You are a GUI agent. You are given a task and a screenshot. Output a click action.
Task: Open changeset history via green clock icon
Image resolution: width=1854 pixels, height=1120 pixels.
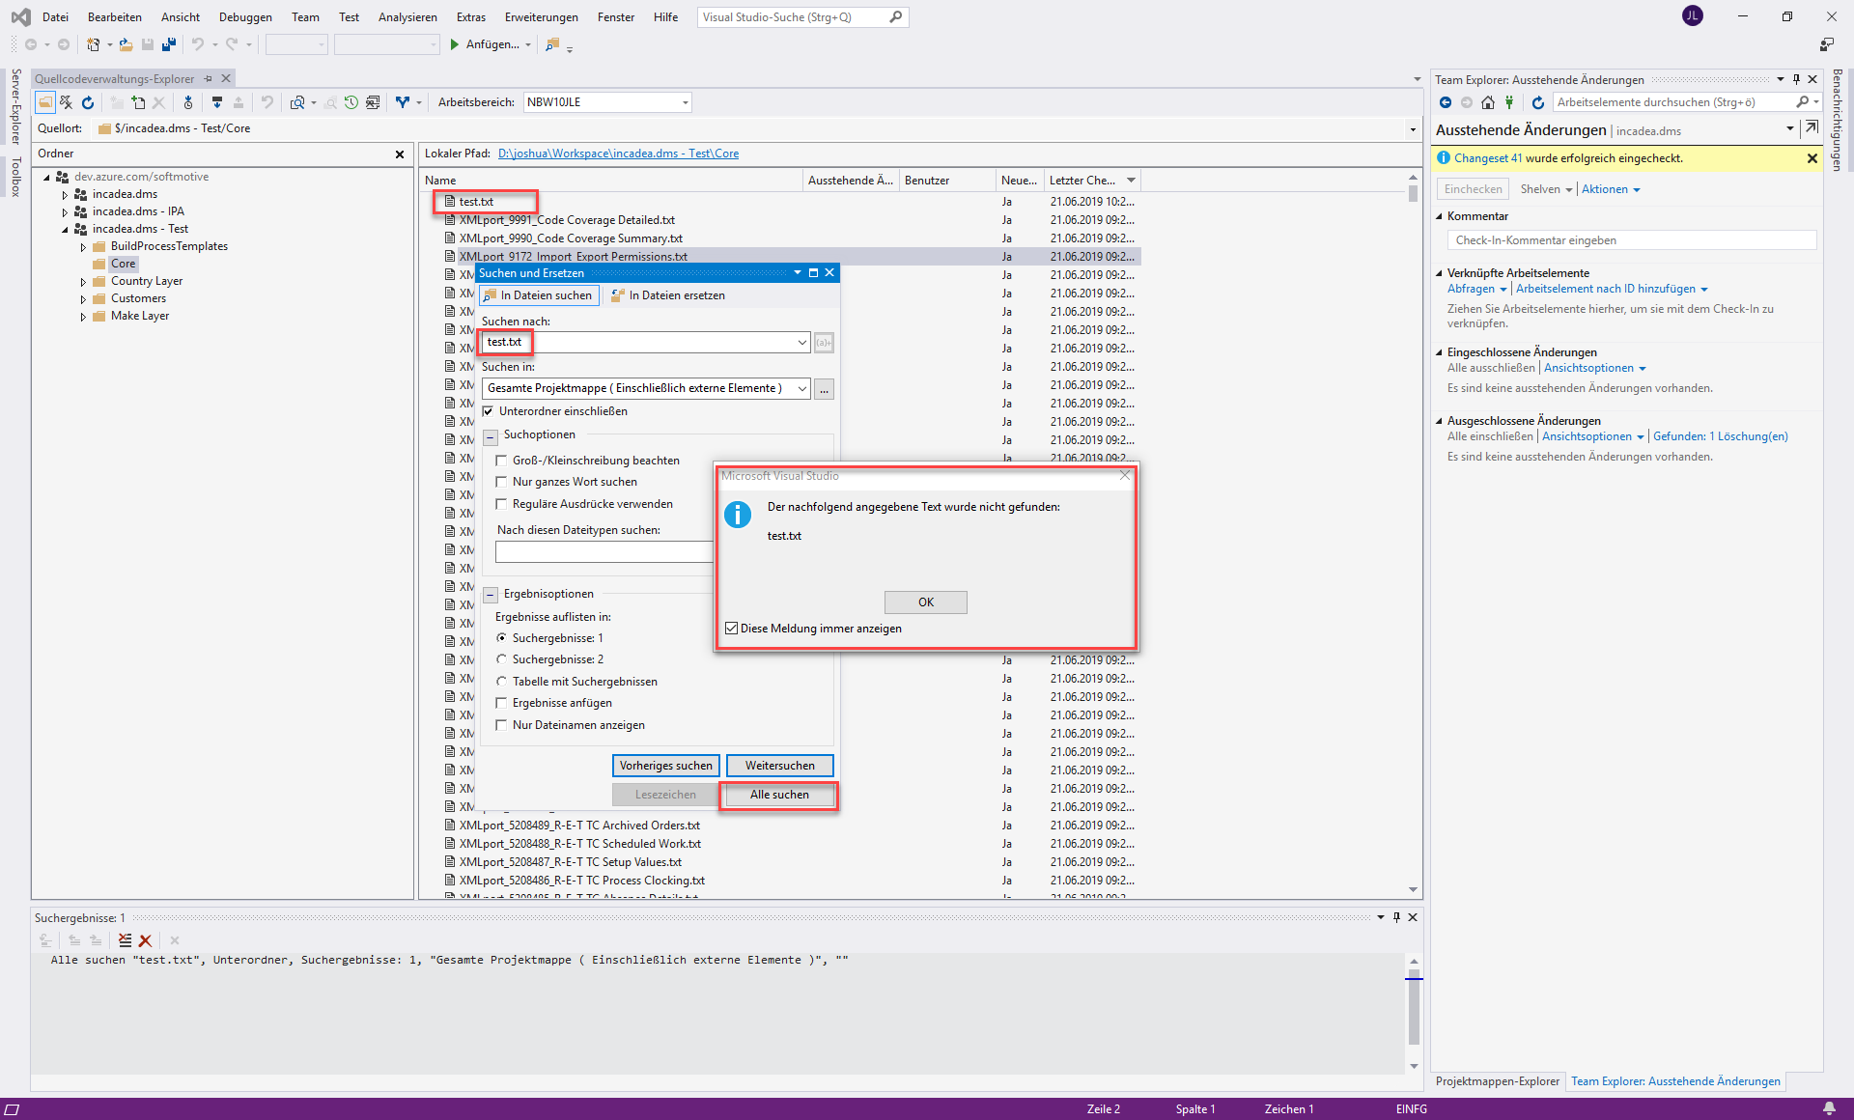coord(351,102)
